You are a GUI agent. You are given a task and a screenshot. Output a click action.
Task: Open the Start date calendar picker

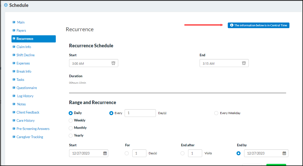105,153
